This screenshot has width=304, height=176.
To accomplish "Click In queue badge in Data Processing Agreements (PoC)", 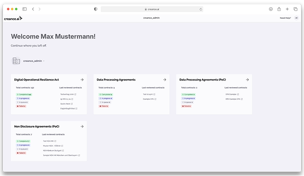I will (187, 102).
